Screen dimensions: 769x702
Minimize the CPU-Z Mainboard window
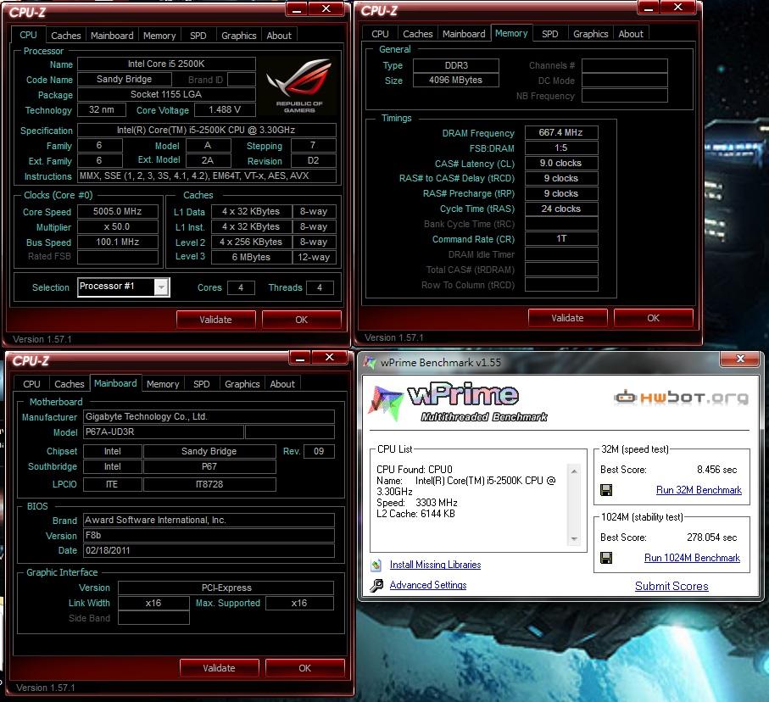pyautogui.click(x=300, y=358)
